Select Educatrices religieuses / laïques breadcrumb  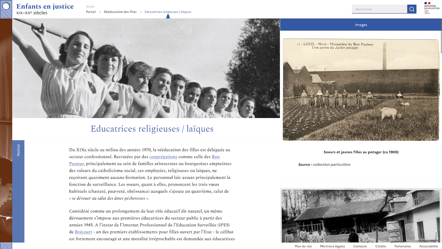(168, 12)
